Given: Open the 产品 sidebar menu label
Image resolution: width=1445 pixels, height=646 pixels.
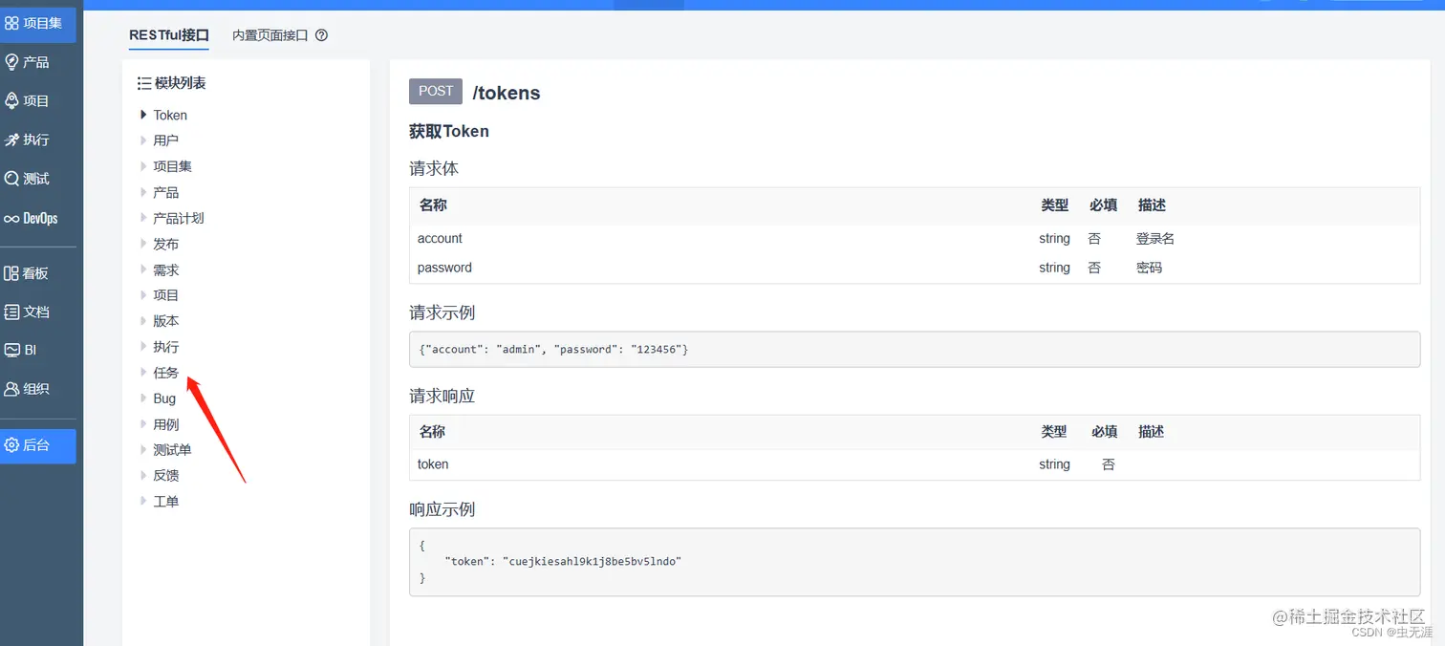Looking at the screenshot, I should pos(36,62).
